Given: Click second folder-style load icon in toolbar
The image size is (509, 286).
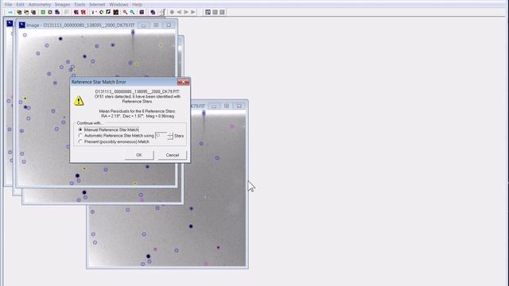Looking at the screenshot, I should [26, 12].
